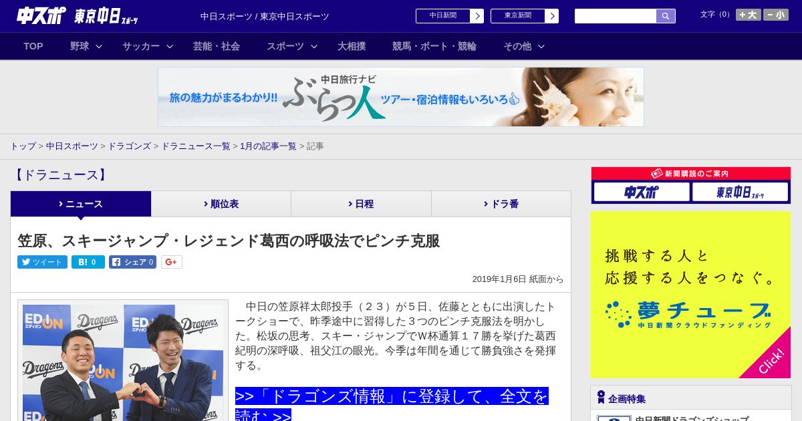Bookmark article with Hatena B! button
Screen dimensions: 802x421
[x=88, y=262]
